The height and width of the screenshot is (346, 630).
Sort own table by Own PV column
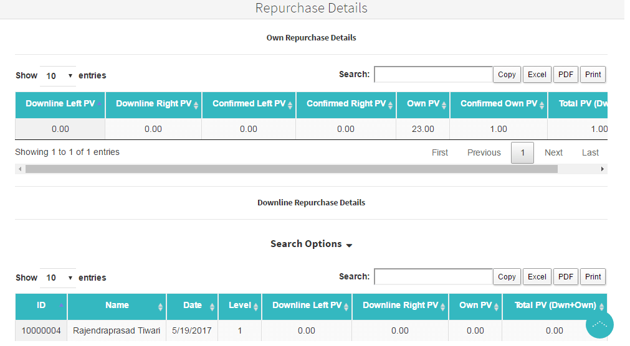(x=422, y=104)
